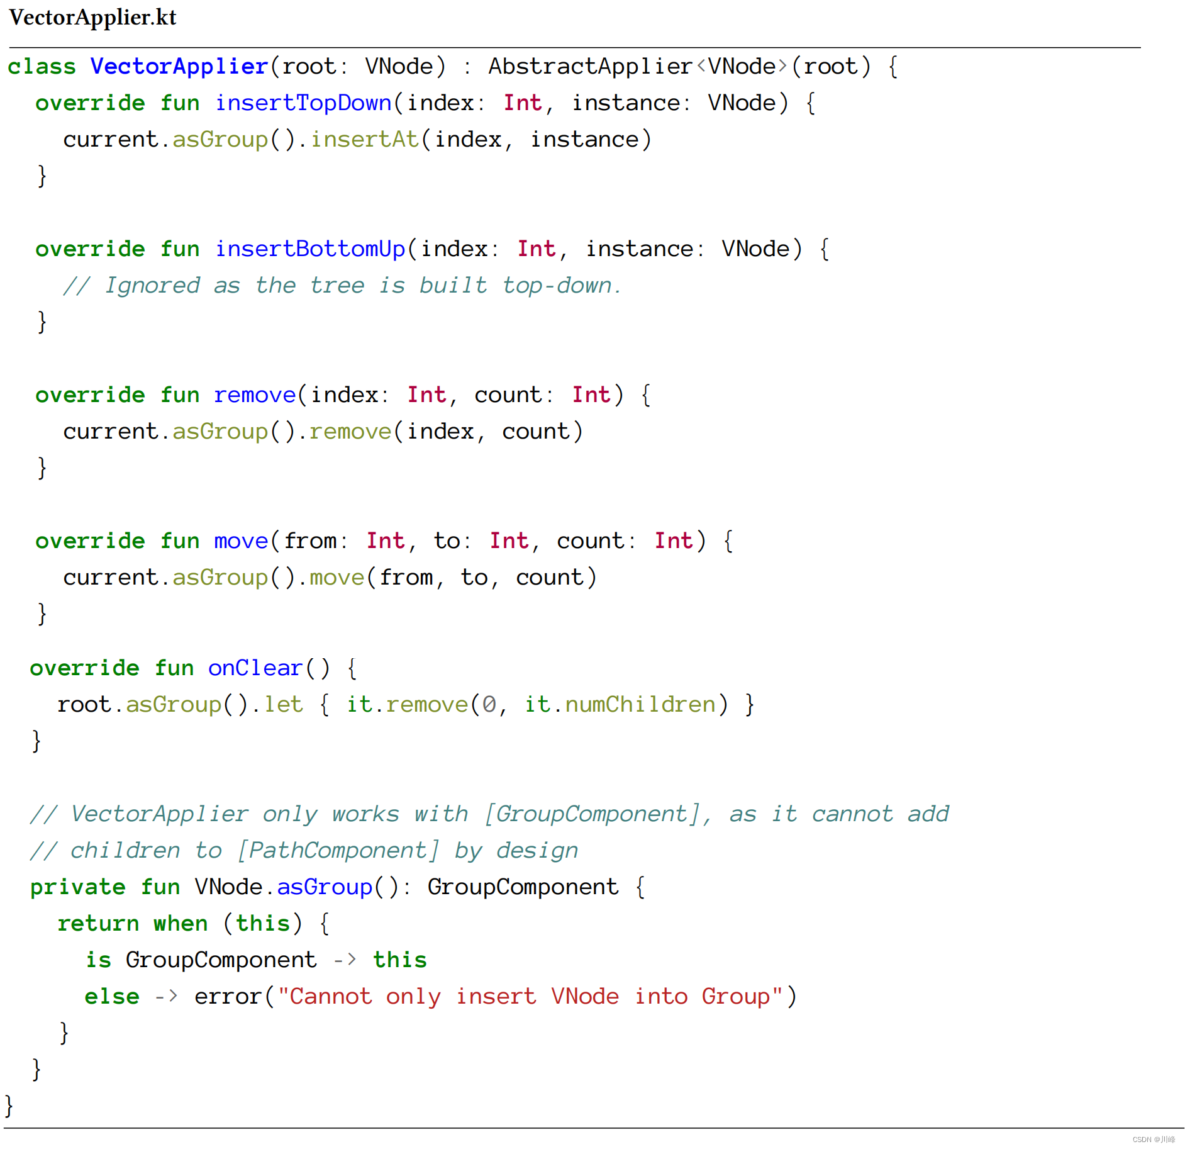
Task: Click the CSDN watermark at bottom right
Action: pos(1153,1139)
